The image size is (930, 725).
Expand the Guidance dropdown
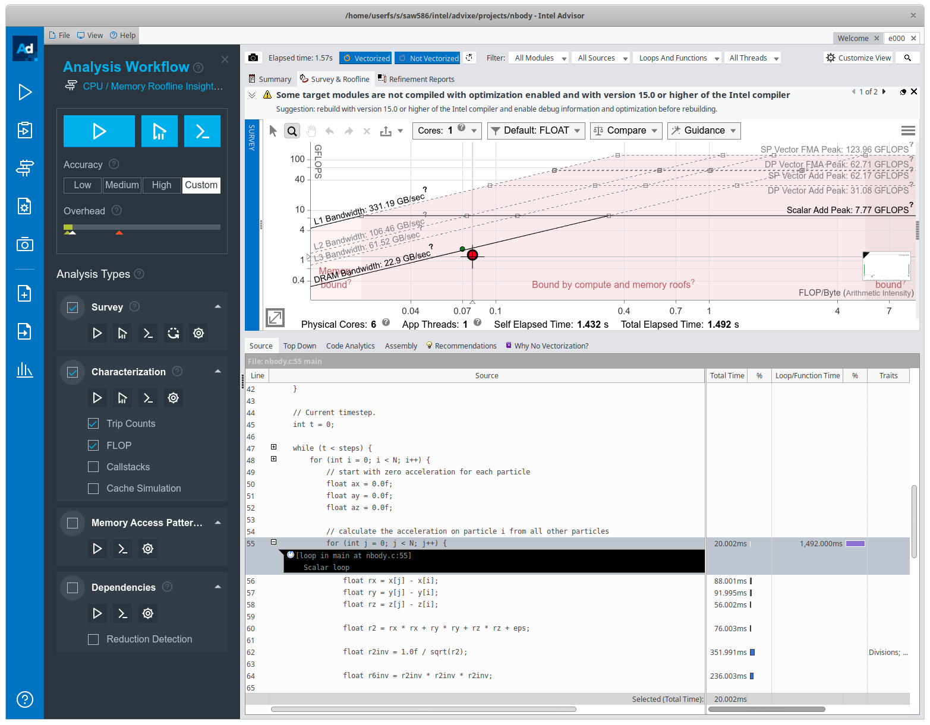pos(704,131)
